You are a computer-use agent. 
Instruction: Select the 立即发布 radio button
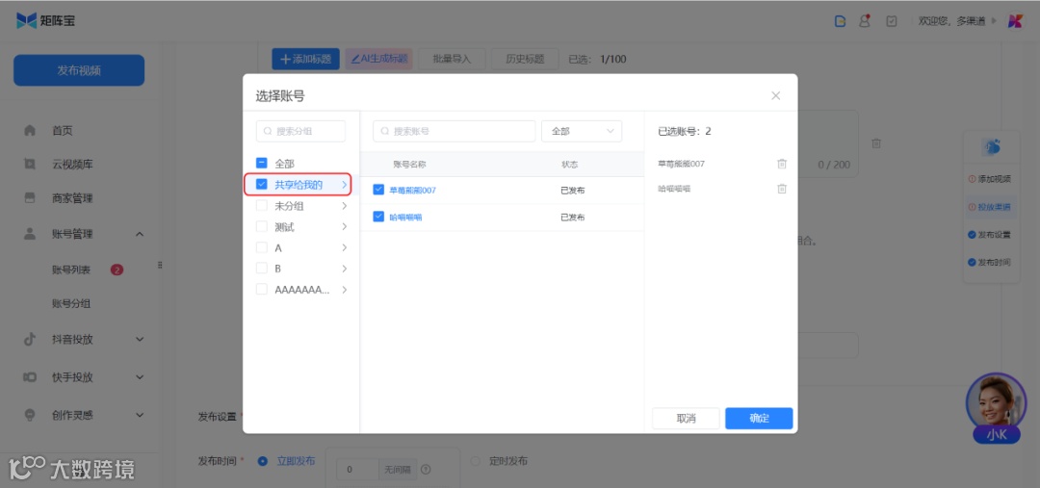[263, 461]
